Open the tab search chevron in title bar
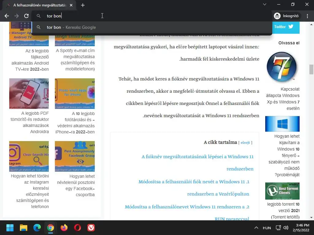Viewport: 314px width, 235px height. point(265,4)
